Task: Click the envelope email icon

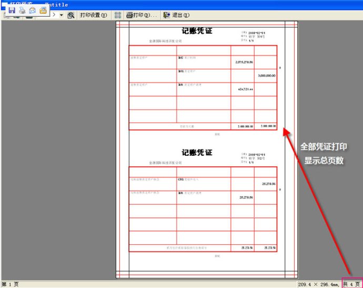Action: [x=33, y=10]
